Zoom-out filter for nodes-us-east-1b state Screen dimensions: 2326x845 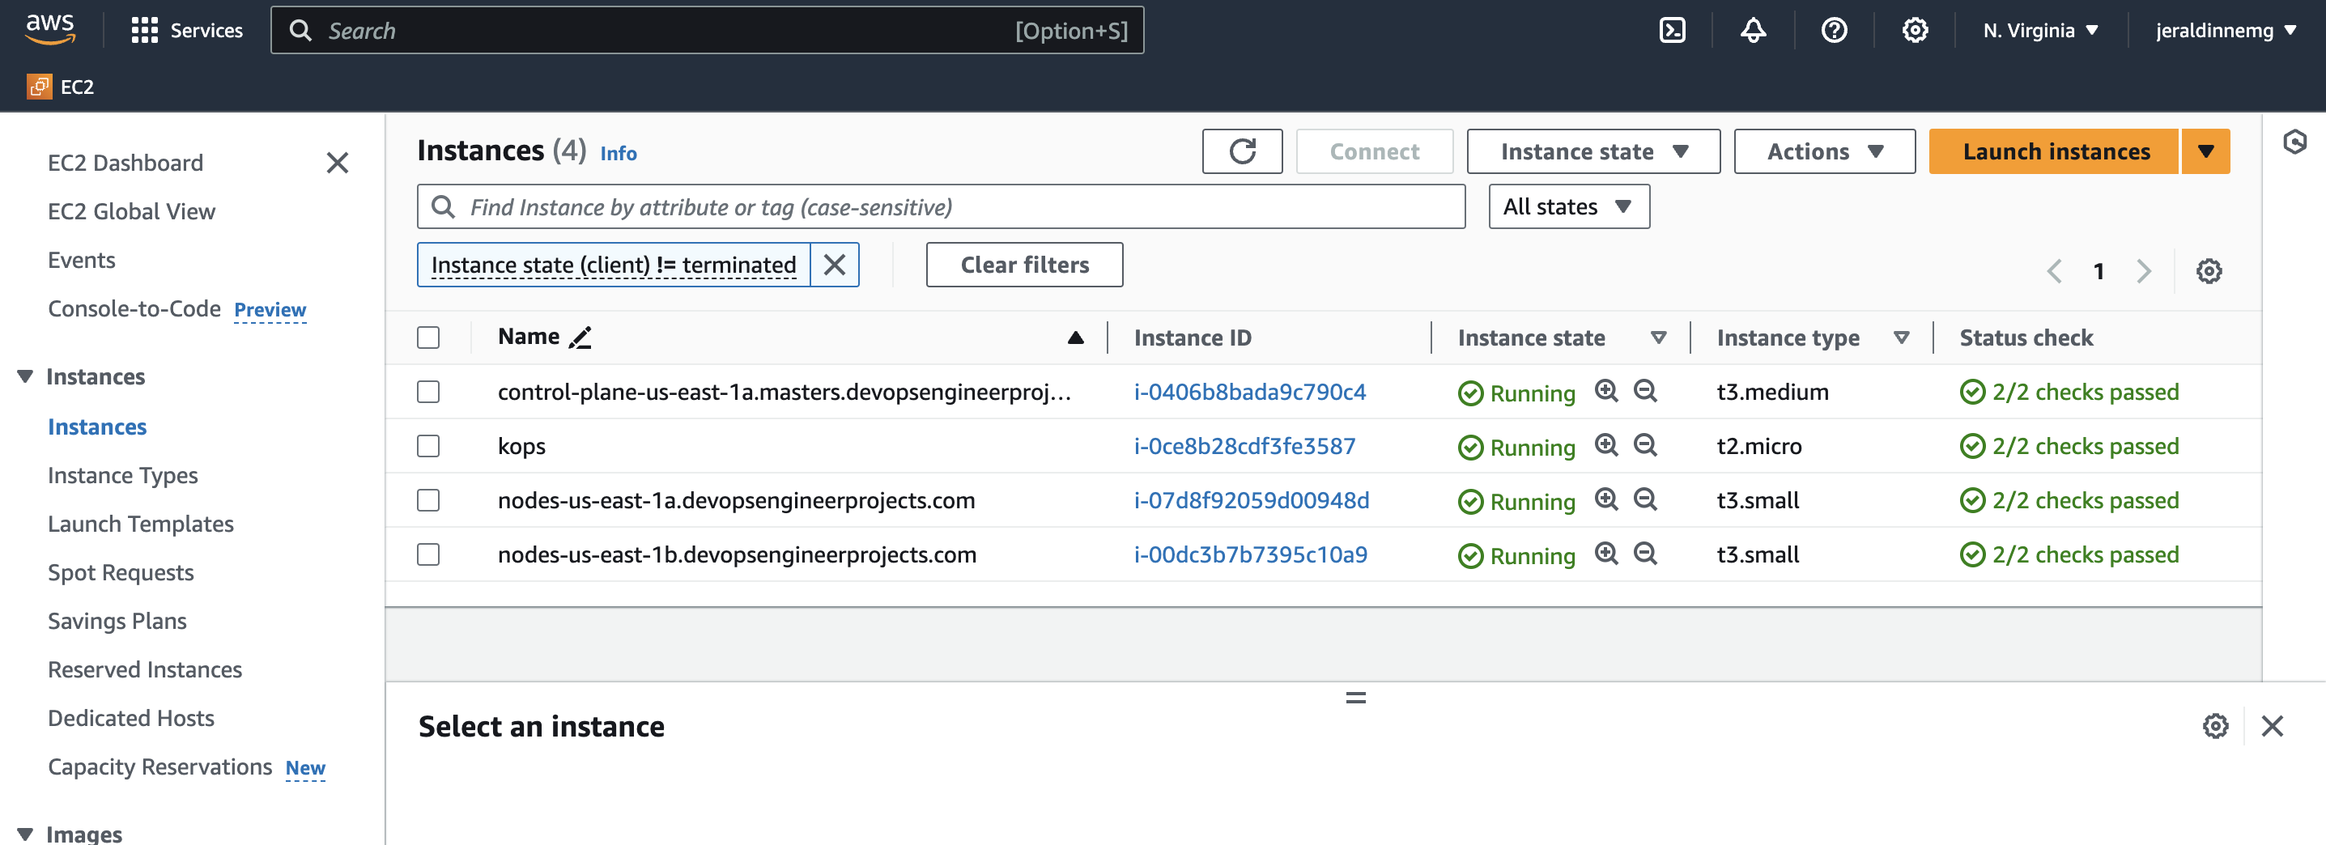(x=1645, y=554)
